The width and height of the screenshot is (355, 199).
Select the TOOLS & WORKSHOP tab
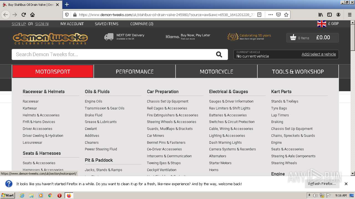[x=298, y=72]
